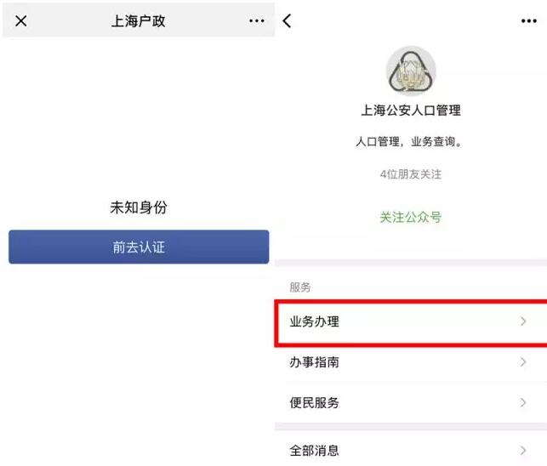Expand the chevron beside 全部消息
The image size is (547, 466).
[523, 451]
